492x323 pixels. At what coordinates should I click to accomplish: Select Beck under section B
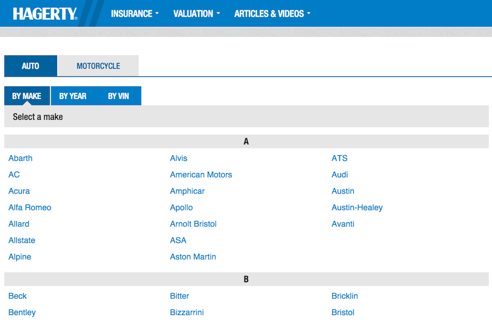point(18,296)
